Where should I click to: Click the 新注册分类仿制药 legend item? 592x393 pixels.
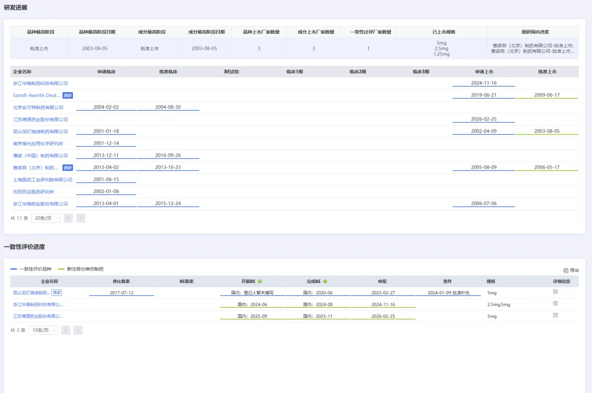(81, 269)
